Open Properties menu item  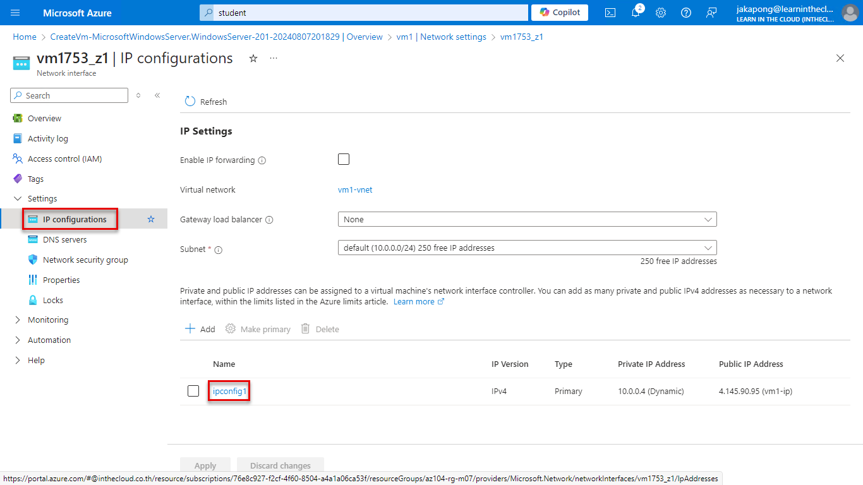coord(61,280)
